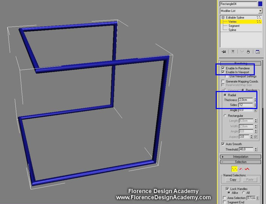This screenshot has height=204, width=266.
Task: Select Segment sub-object icon in Selection
Action: pyautogui.click(x=241, y=169)
